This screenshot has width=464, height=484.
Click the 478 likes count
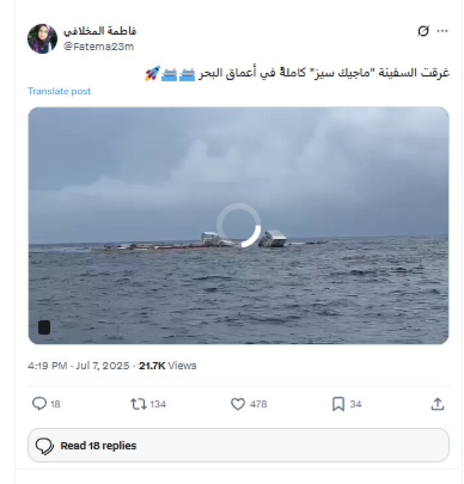click(259, 404)
